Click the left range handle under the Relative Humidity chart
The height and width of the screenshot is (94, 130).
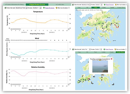click(x=11, y=84)
